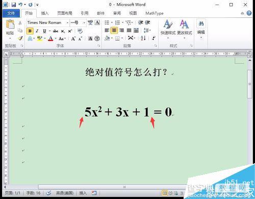Viewport: 255px width, 199px height.
Task: Open Quick Styles gallery
Action: [x=168, y=29]
